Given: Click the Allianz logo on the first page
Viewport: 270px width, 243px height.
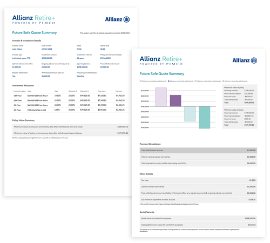Looking at the screenshot, I should (117, 19).
